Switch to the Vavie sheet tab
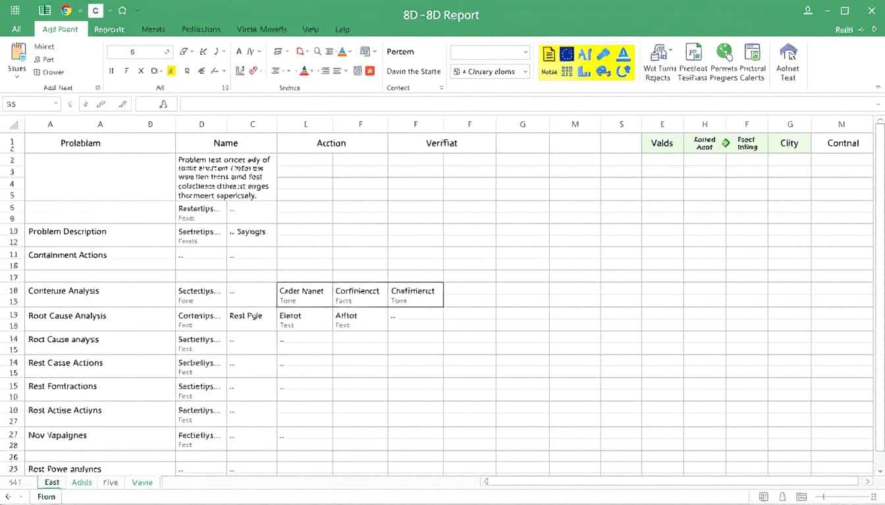This screenshot has width=885, height=505. [142, 483]
